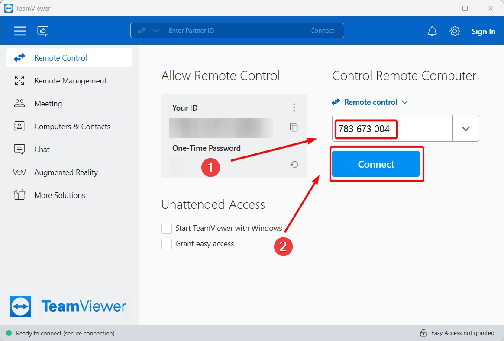The image size is (504, 341).
Task: Click the Augmented Reality headset icon
Action: 19,172
